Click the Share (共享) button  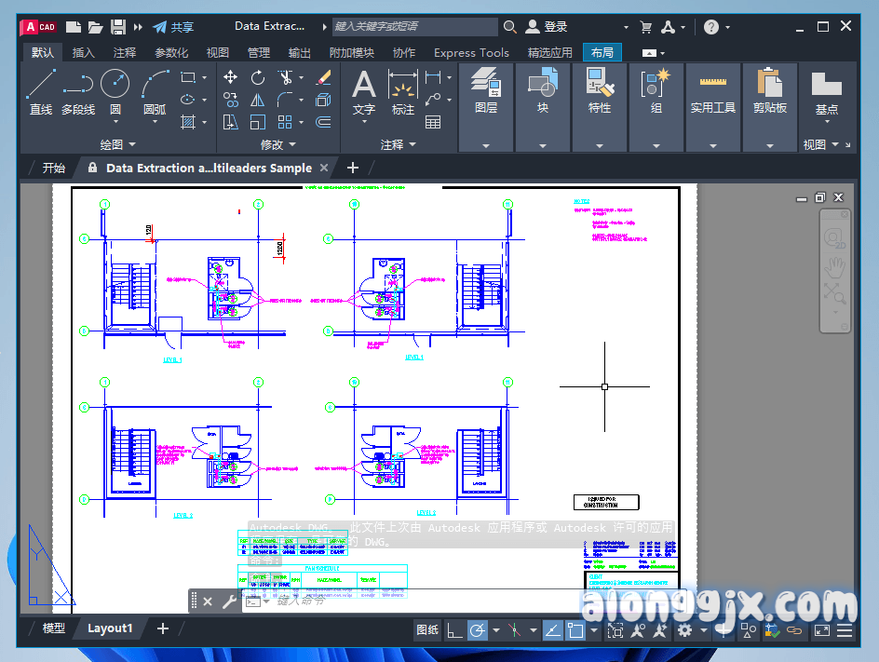(173, 27)
